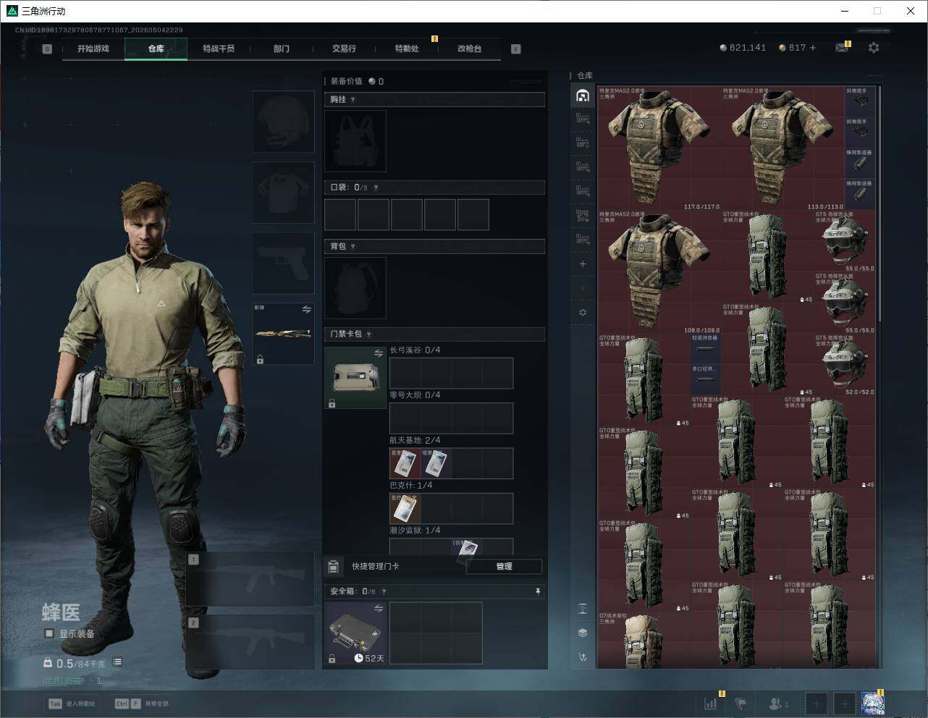Open the player avatar in bottom corner
This screenshot has width=928, height=718.
click(873, 704)
